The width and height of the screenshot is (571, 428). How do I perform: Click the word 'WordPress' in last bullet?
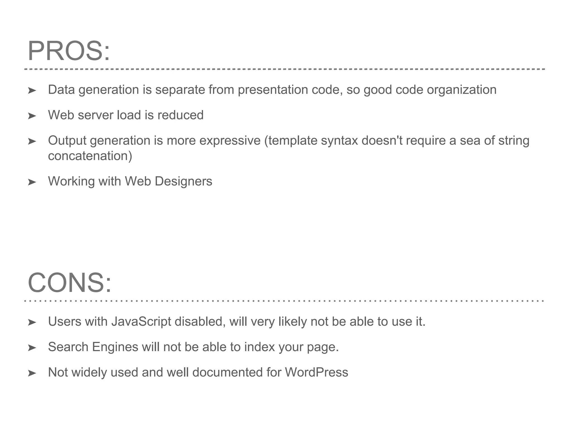[x=316, y=372]
